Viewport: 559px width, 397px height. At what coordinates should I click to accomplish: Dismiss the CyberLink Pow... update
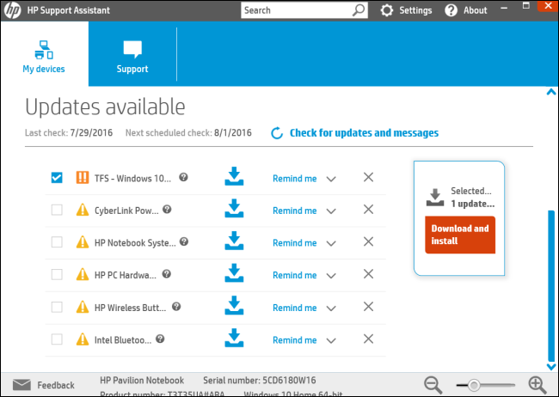click(368, 209)
